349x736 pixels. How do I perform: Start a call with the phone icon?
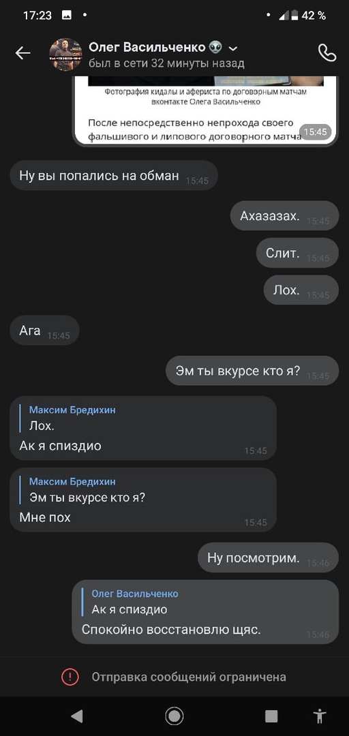327,53
